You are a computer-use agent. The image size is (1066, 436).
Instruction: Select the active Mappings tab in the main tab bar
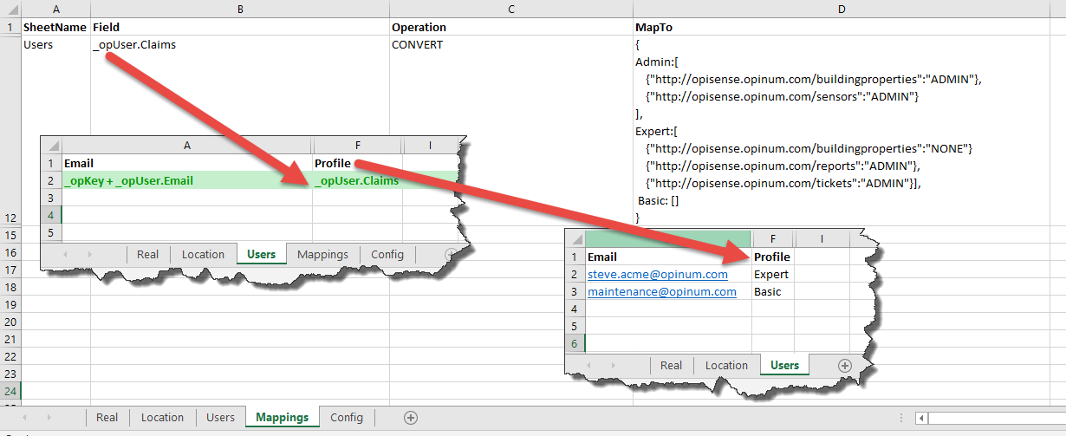(x=282, y=418)
